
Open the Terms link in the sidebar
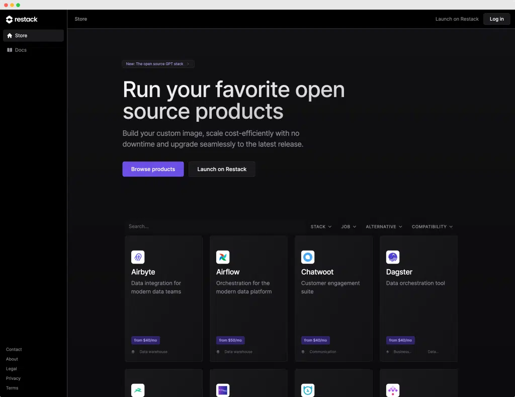12,388
